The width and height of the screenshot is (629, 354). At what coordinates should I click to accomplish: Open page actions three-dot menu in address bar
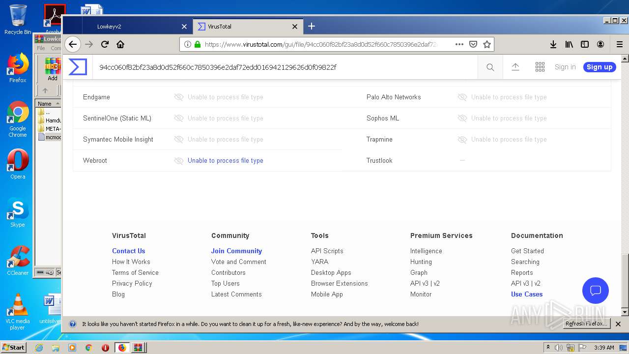(x=459, y=44)
